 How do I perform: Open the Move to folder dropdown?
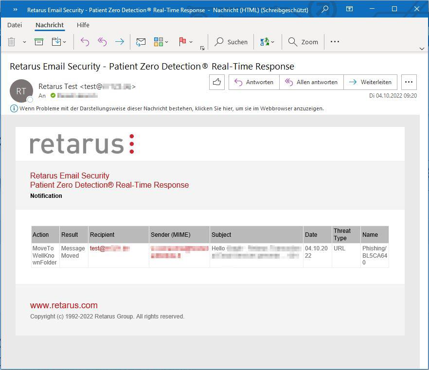point(59,42)
